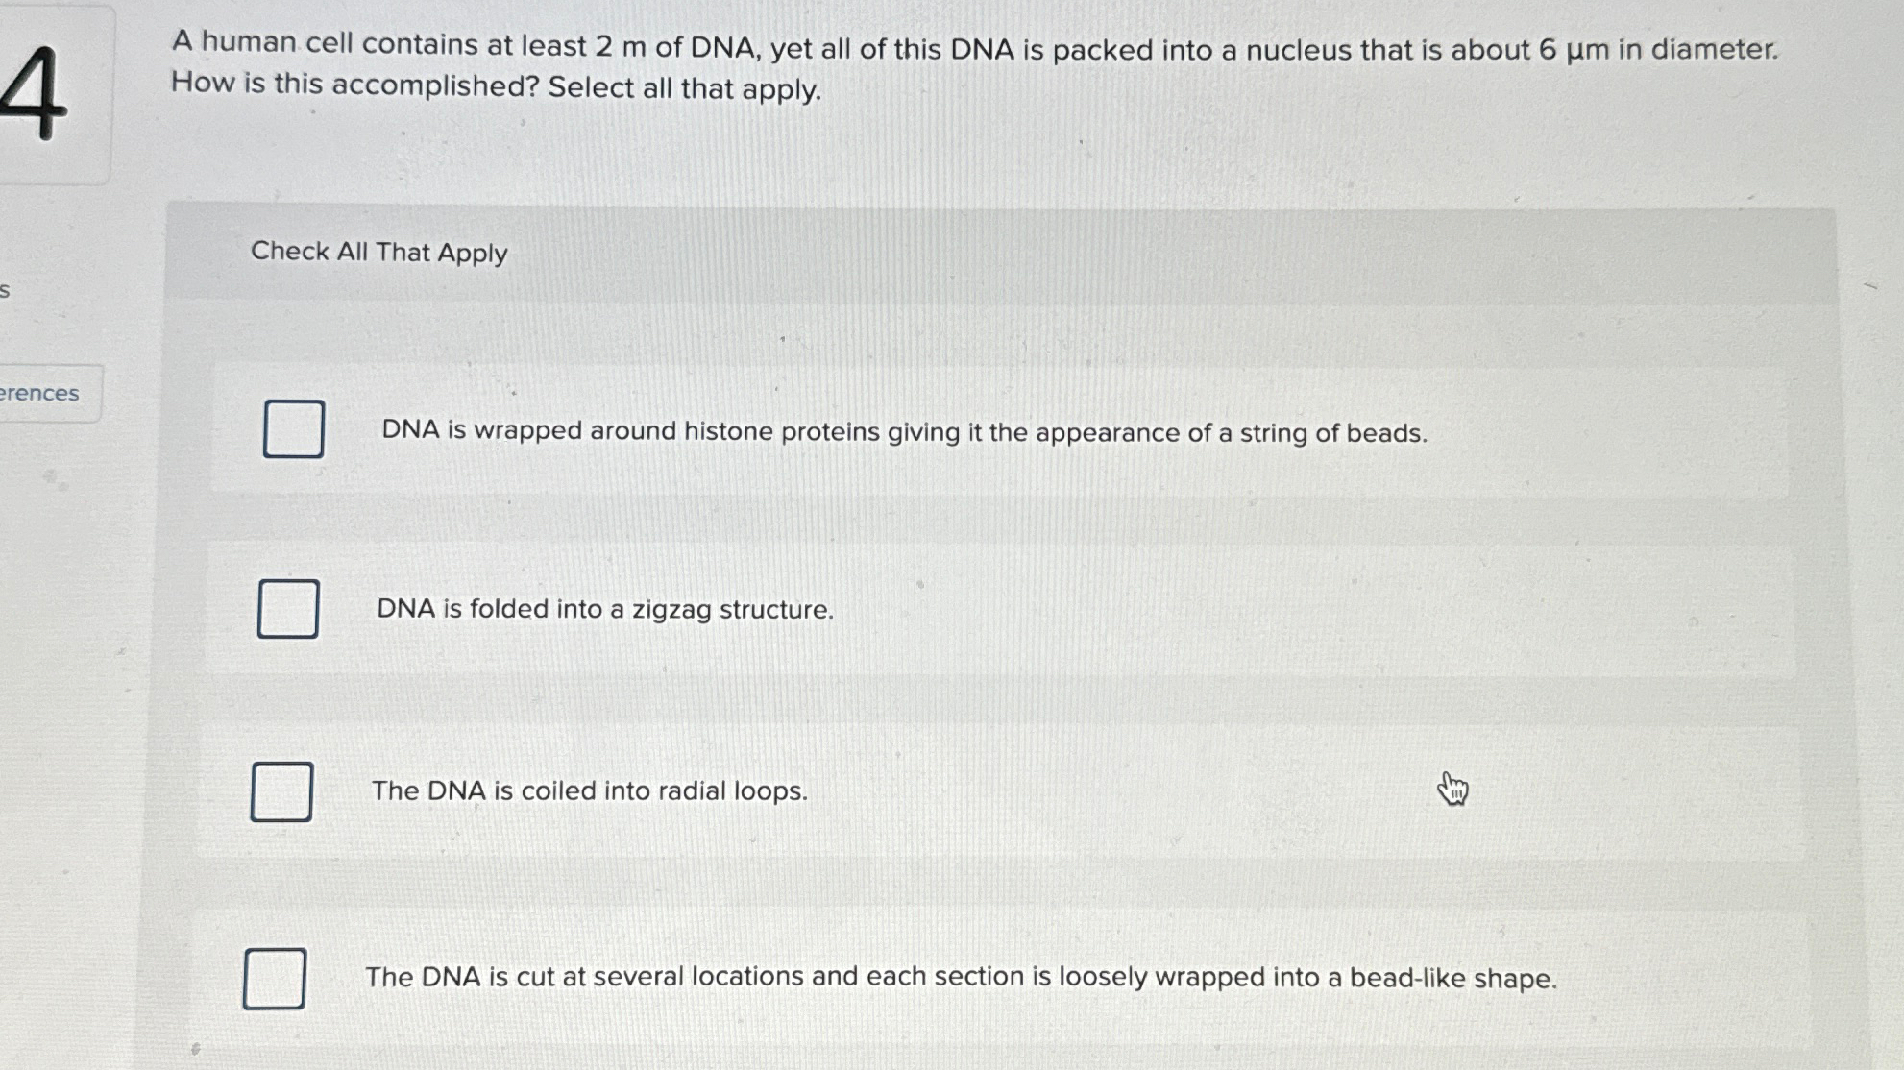The width and height of the screenshot is (1904, 1070).
Task: Click the highlighted row containing the radial loops option
Action: point(865,790)
